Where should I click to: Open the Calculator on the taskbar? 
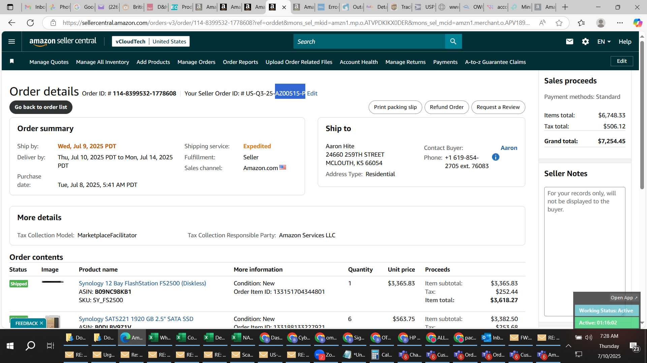pyautogui.click(x=381, y=355)
